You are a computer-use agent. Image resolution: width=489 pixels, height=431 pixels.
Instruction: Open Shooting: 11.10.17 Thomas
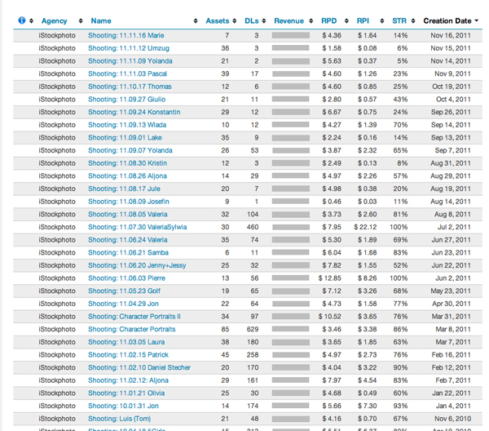coord(130,87)
